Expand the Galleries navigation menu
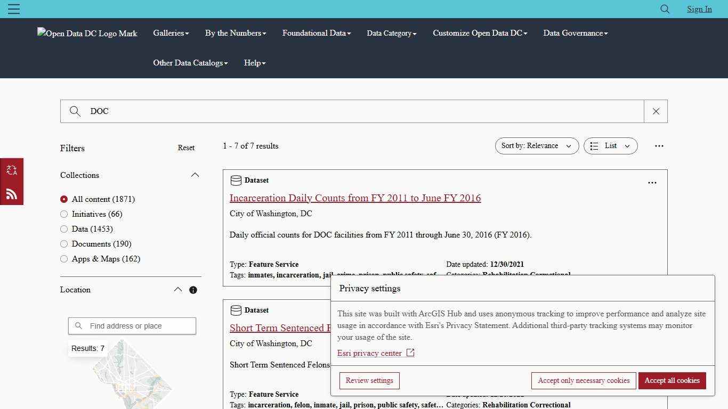 171,33
